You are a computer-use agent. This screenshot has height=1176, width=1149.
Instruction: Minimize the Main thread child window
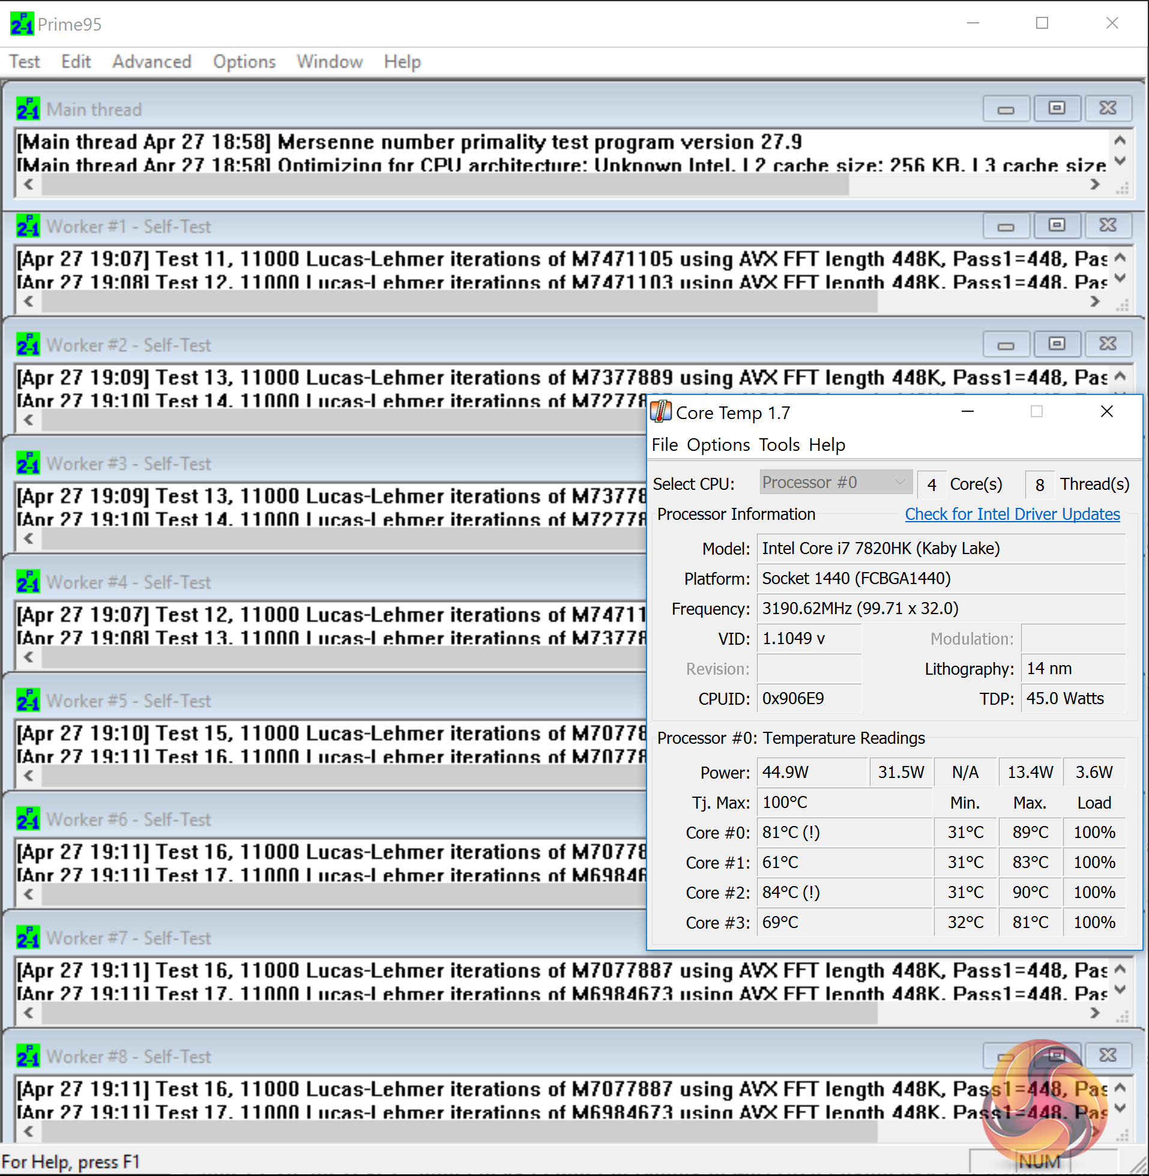tap(1006, 109)
